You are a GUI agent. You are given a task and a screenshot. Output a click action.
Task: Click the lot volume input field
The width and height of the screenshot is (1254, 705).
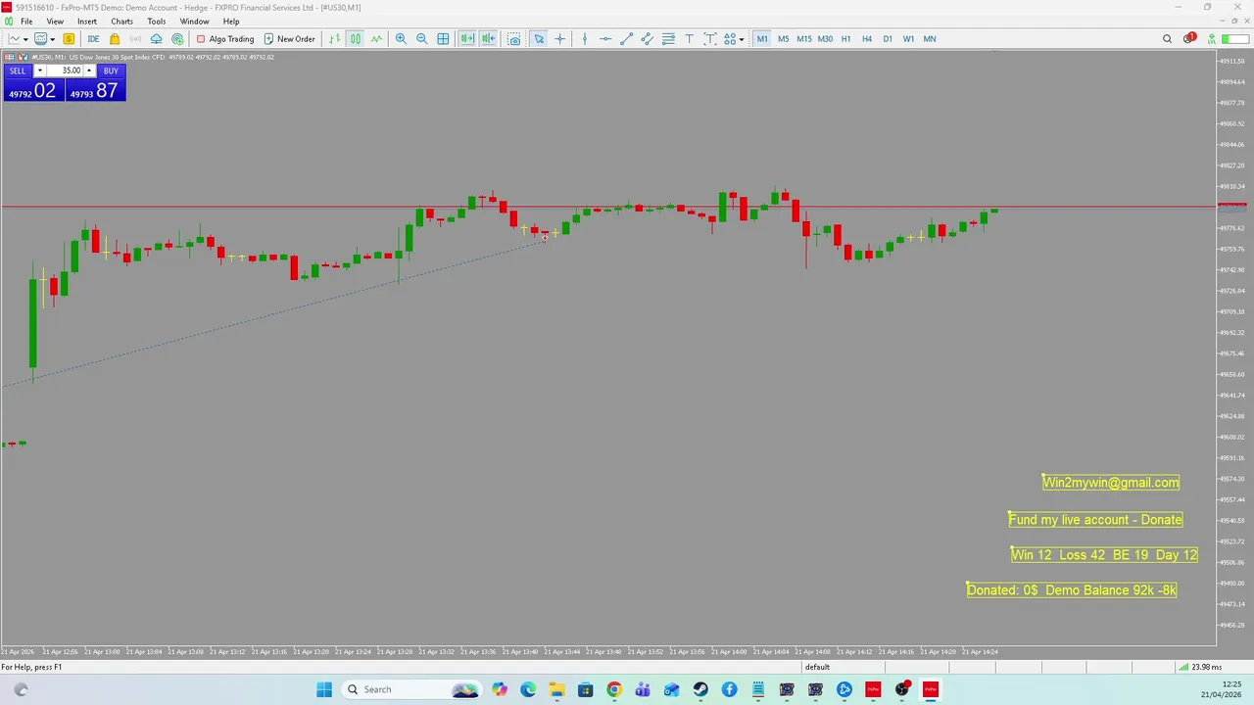pos(65,70)
